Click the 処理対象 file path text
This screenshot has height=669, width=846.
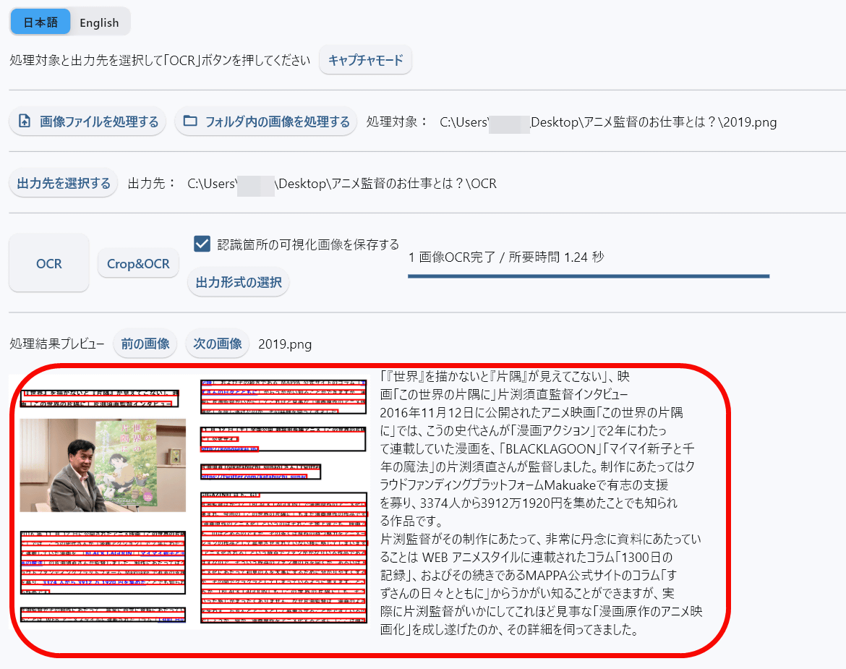pos(608,122)
